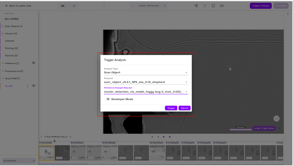The height and width of the screenshot is (166, 293).
Task: Open TL-100 three-dot options menu
Action: [x=27, y=86]
